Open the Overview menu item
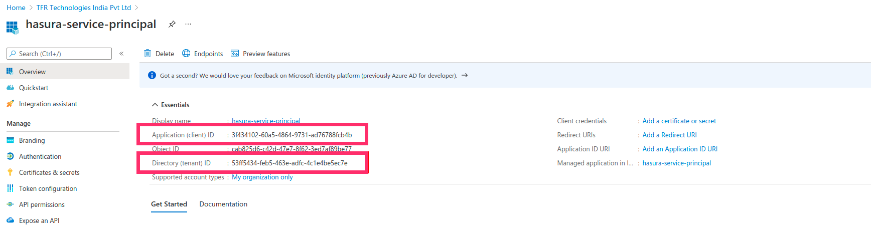 (65, 72)
